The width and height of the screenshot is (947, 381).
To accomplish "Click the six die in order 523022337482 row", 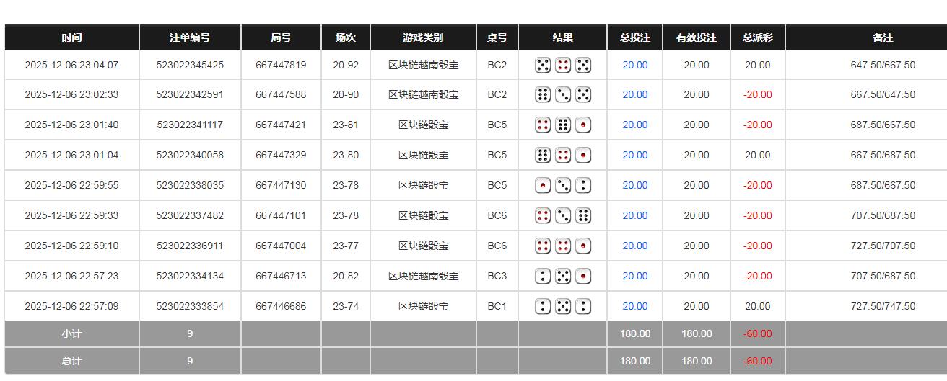I will (x=583, y=216).
